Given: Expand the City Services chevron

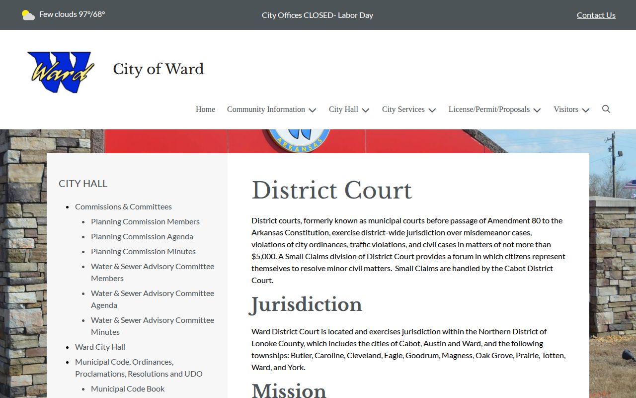Looking at the screenshot, I should coord(432,110).
